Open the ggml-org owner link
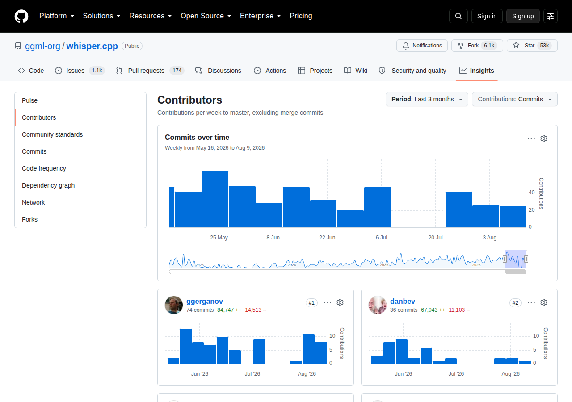Screen dimensions: 572x402 coord(42,46)
